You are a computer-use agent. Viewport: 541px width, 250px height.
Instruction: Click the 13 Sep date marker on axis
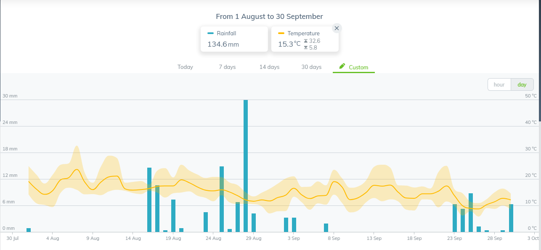pyautogui.click(x=374, y=238)
